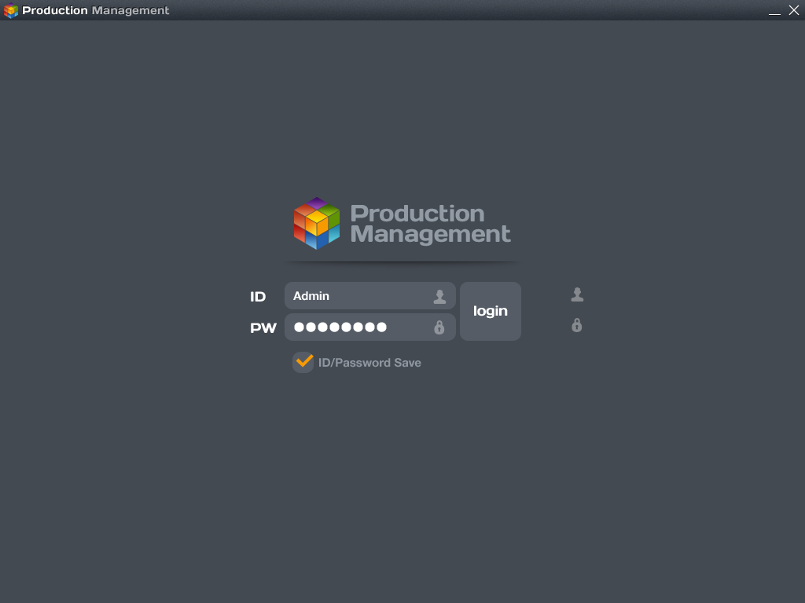
Task: Minimize the Production Management window
Action: point(775,10)
